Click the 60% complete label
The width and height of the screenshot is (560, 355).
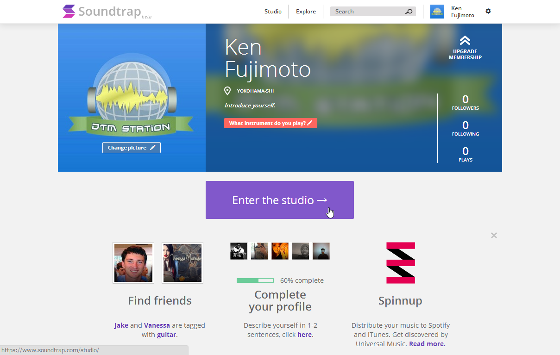click(302, 280)
